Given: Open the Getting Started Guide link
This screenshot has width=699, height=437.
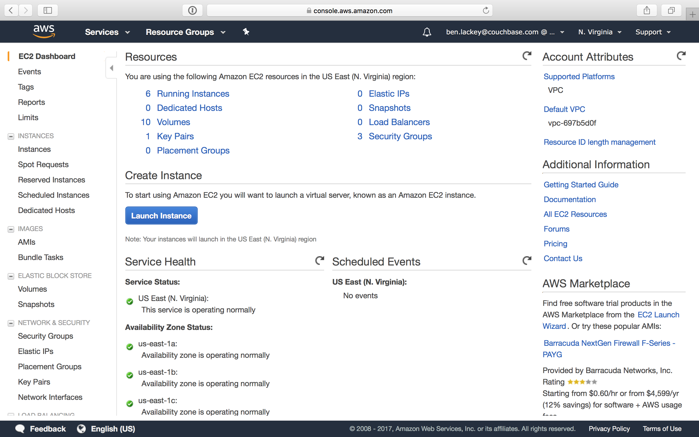Looking at the screenshot, I should pyautogui.click(x=581, y=185).
